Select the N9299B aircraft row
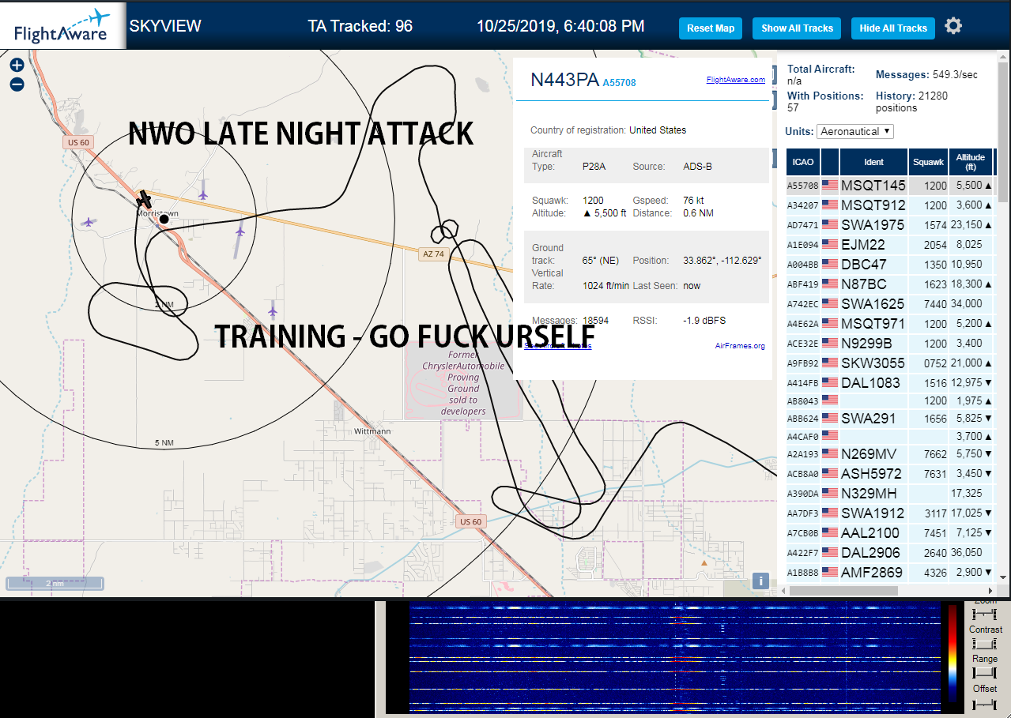This screenshot has width=1011, height=718. 890,344
